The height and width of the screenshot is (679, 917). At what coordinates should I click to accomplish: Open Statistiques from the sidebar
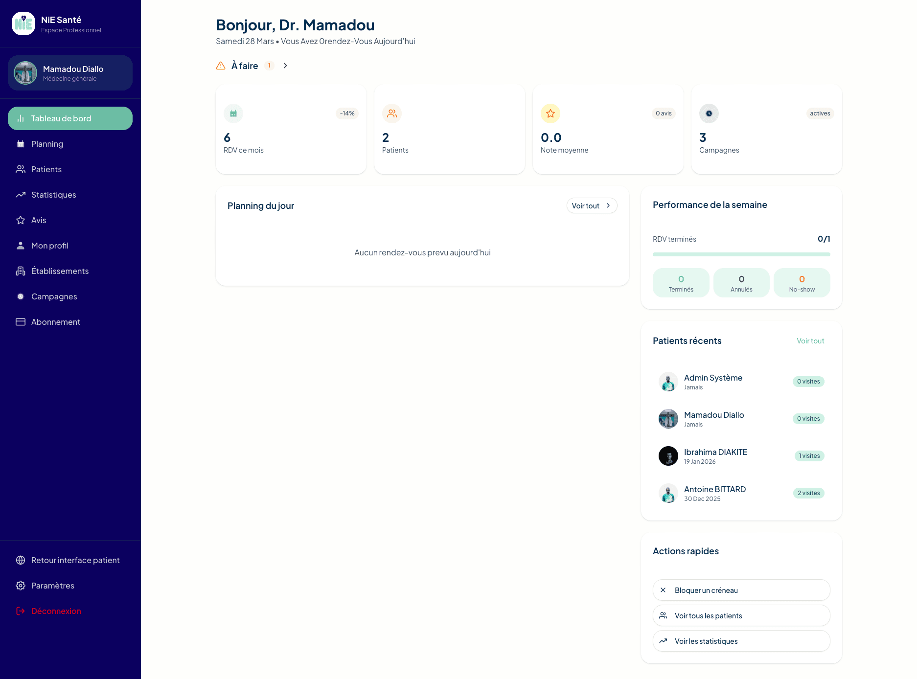pyautogui.click(x=70, y=195)
